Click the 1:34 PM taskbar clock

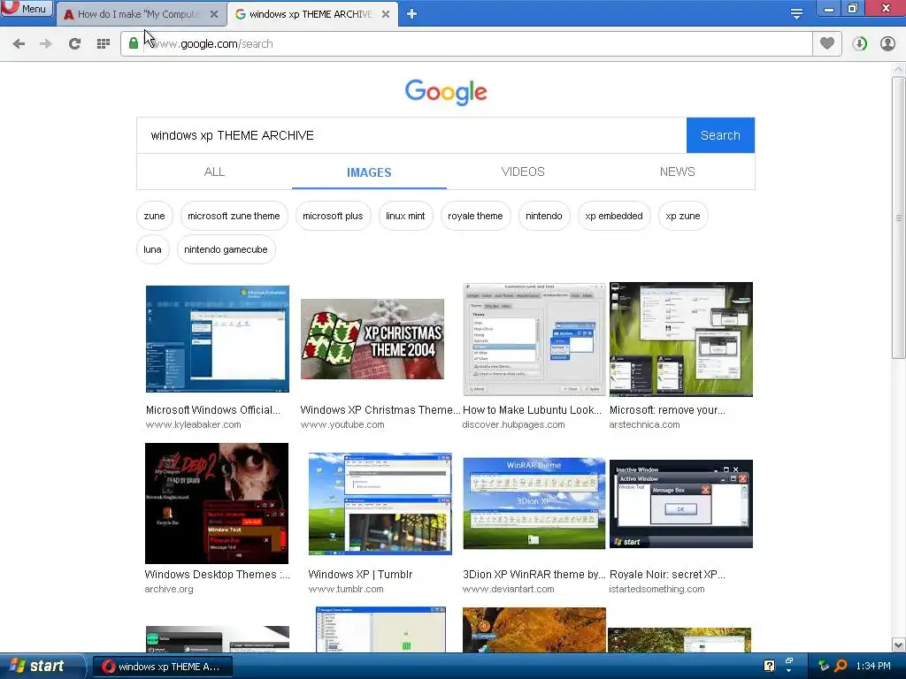[x=873, y=667]
